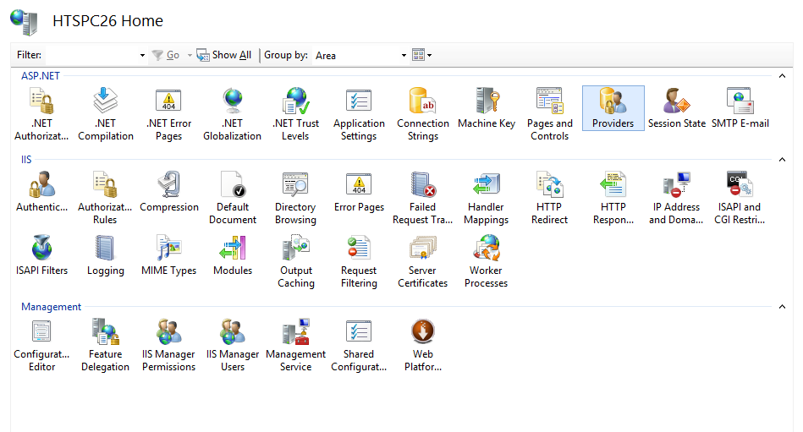Screen dimensions: 803x432
Task: Open Machine Key feature
Action: [x=486, y=108]
